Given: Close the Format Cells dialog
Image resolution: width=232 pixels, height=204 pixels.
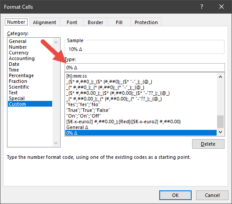Looking at the screenshot, I should (221, 7).
